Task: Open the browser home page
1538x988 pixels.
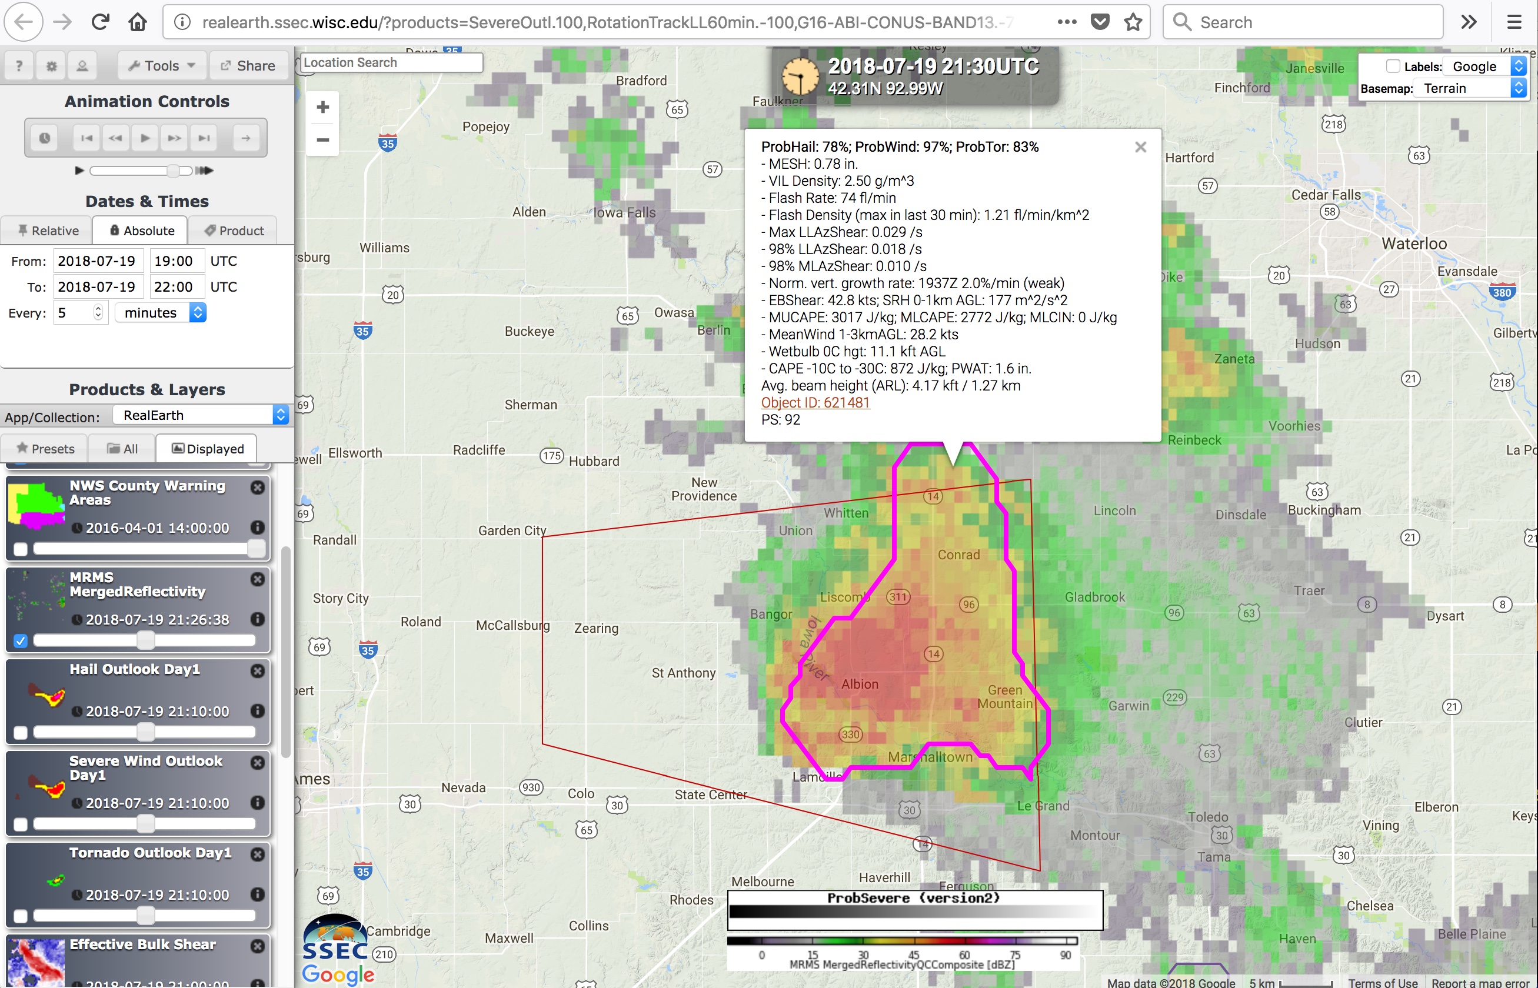Action: pyautogui.click(x=137, y=22)
